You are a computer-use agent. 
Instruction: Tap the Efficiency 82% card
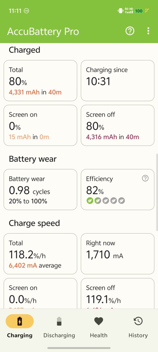click(x=117, y=190)
